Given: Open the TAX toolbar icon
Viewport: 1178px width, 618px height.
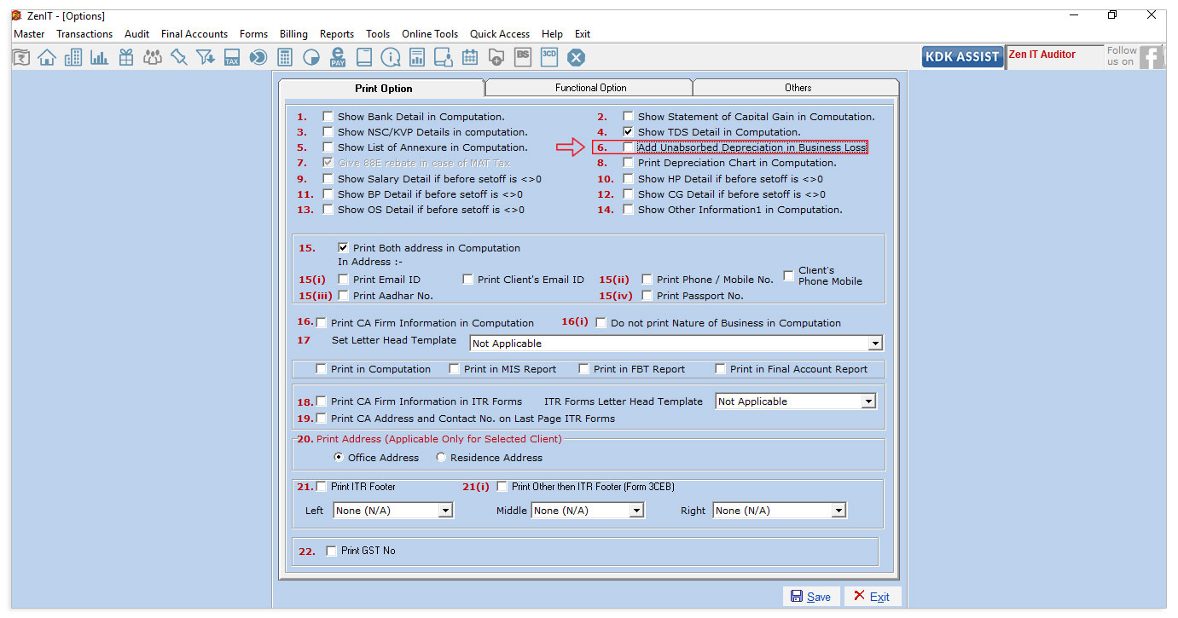Looking at the screenshot, I should [x=231, y=57].
